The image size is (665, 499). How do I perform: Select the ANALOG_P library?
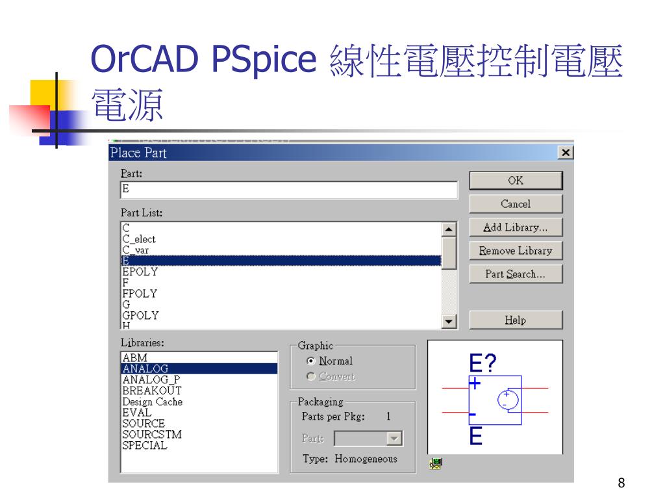[x=199, y=379]
